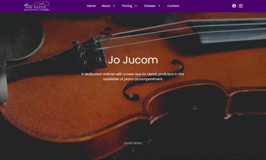
Task: Click the Die Saite violin logo
Action: [37, 6]
